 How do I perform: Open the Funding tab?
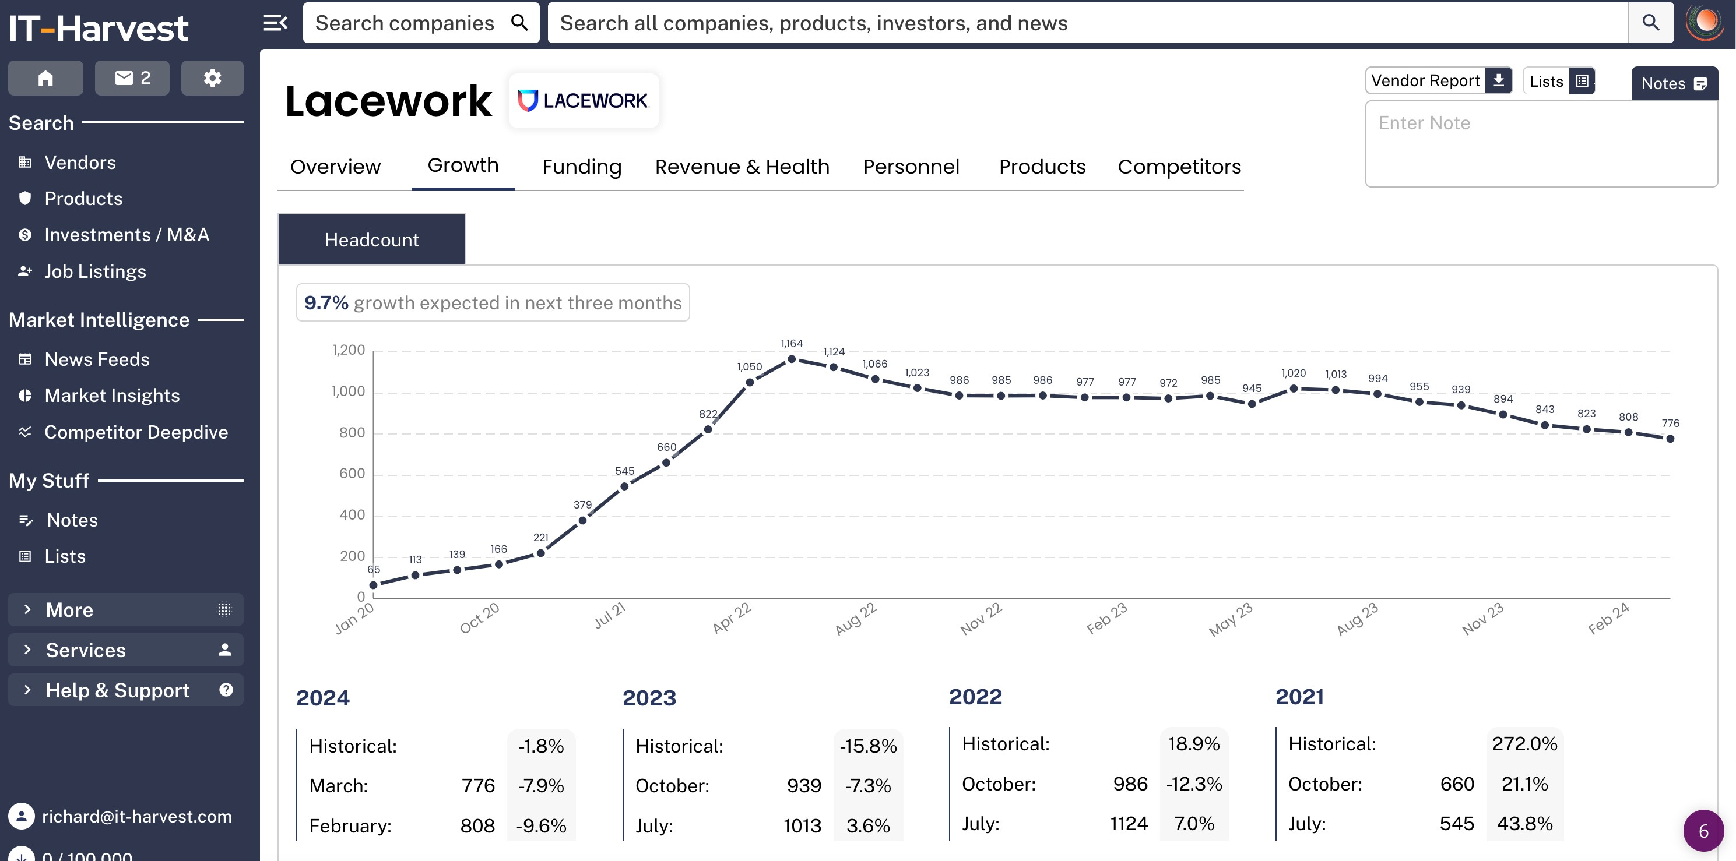[x=582, y=167]
